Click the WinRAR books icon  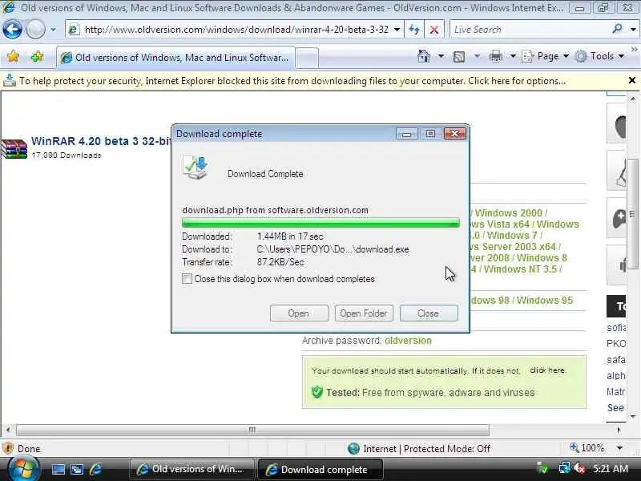[x=14, y=148]
